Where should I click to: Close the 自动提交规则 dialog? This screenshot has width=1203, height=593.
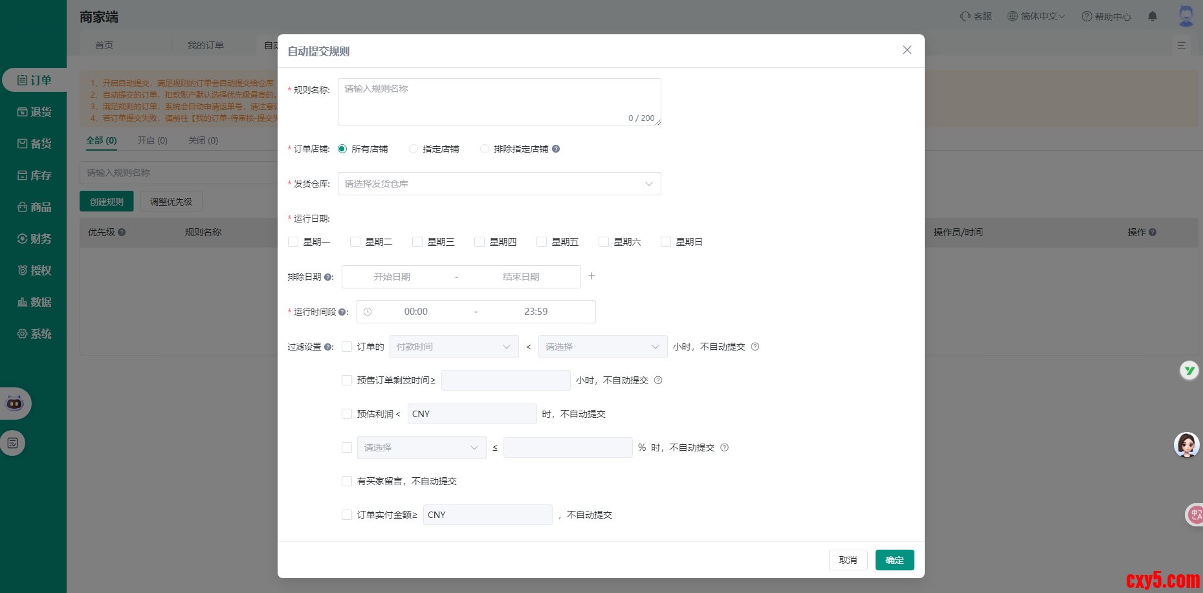pos(907,50)
